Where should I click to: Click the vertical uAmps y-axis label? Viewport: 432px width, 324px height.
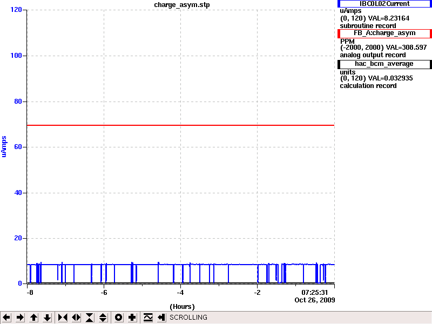(4, 146)
